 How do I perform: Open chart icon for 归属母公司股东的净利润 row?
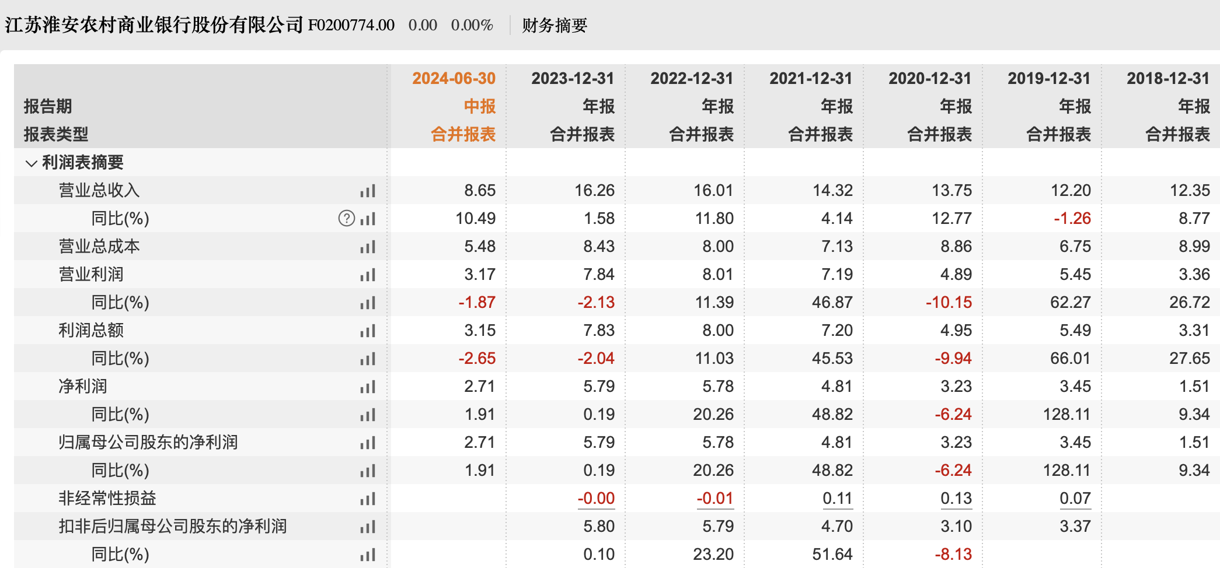click(x=368, y=443)
